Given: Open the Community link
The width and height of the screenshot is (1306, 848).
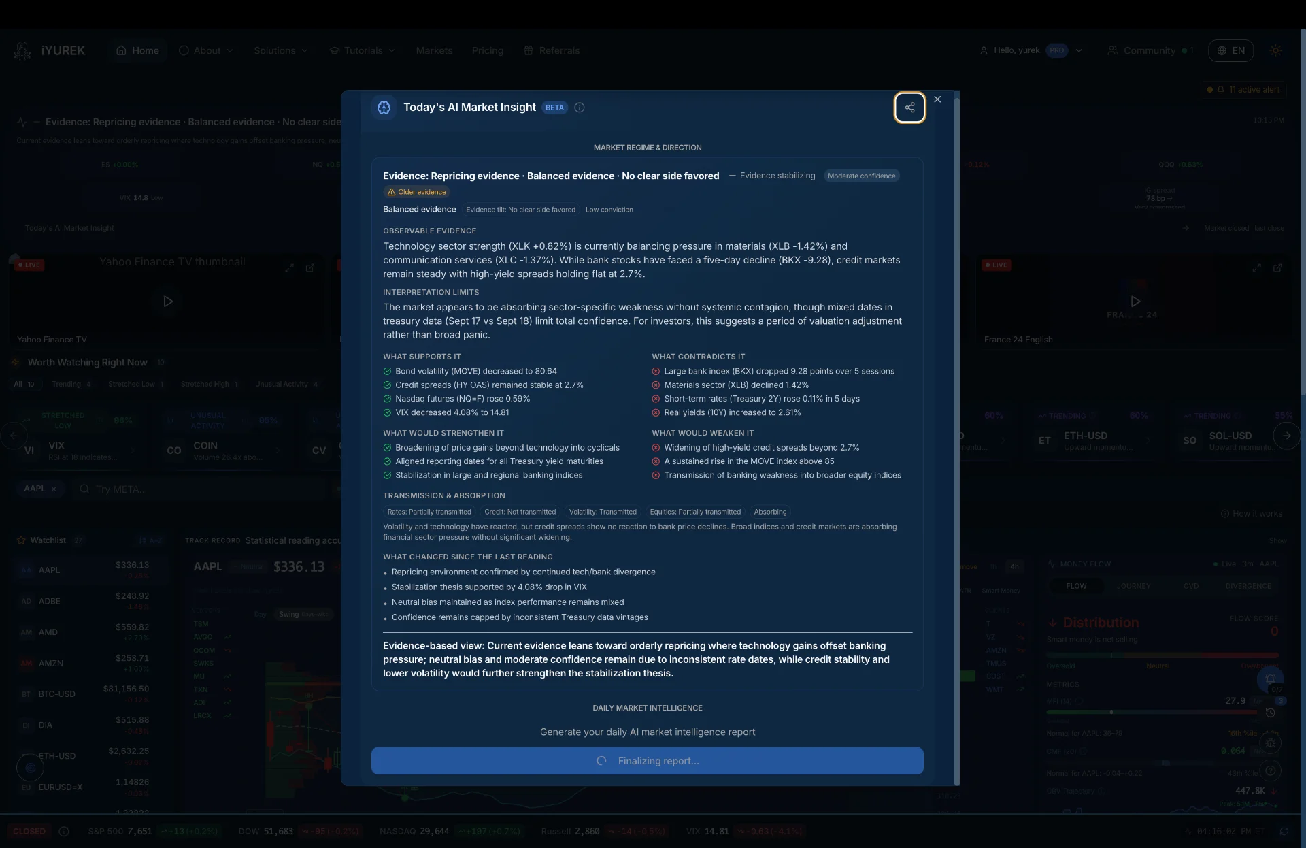Looking at the screenshot, I should click(x=1150, y=50).
